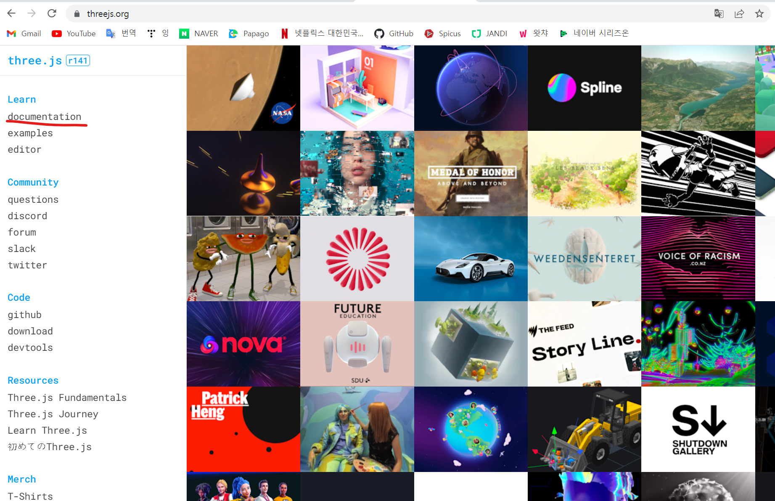Open the glitched face project thumbnail
The height and width of the screenshot is (501, 775).
357,173
